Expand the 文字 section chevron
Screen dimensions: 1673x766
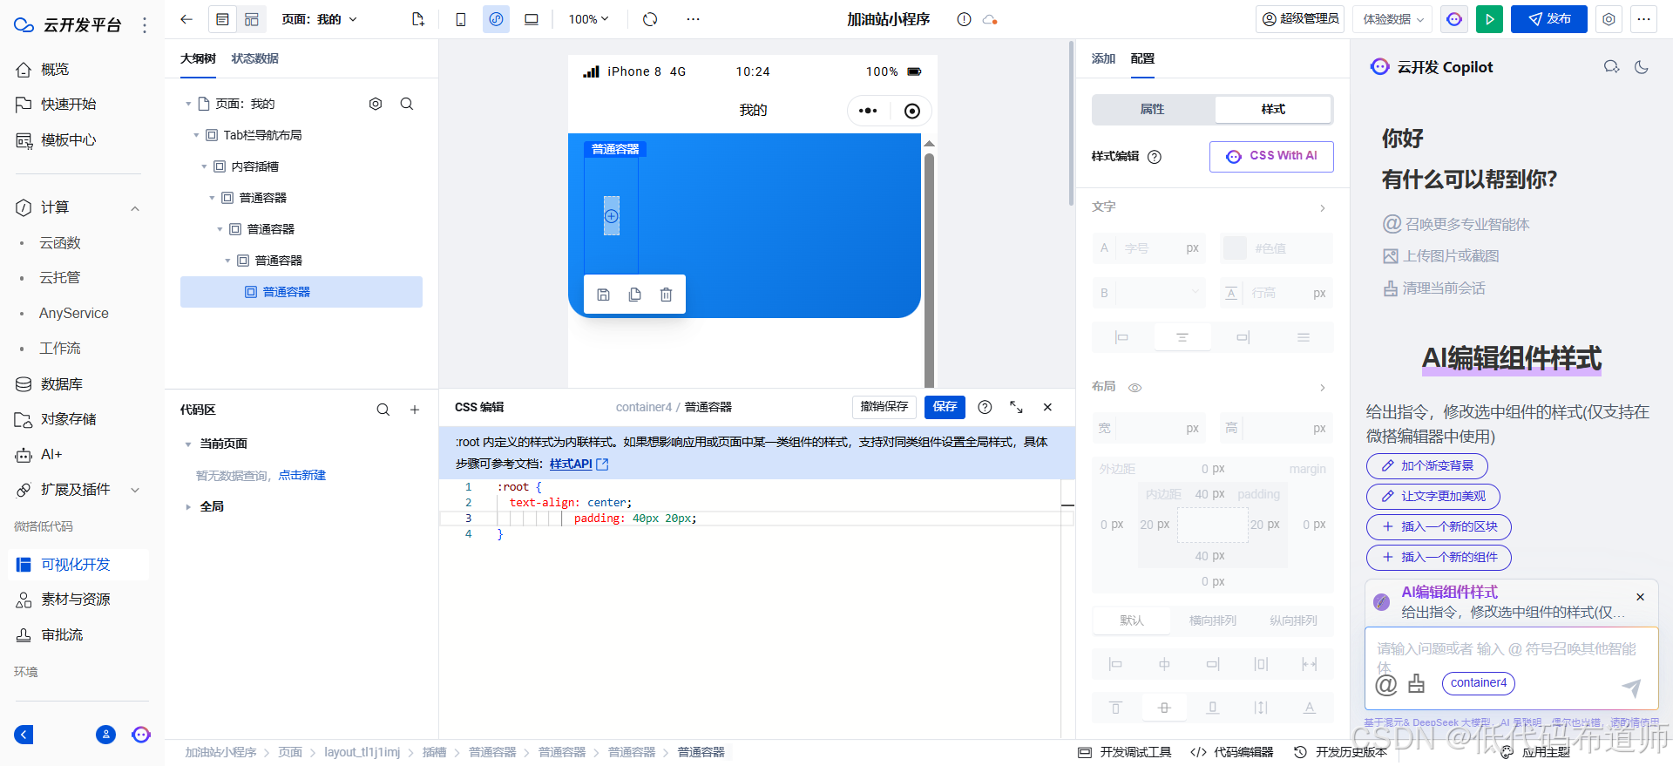(1322, 207)
